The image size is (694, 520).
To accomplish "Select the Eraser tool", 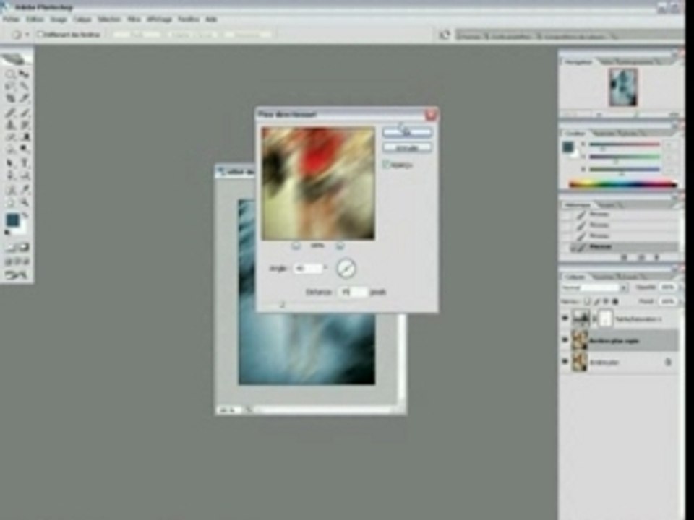I will point(10,137).
